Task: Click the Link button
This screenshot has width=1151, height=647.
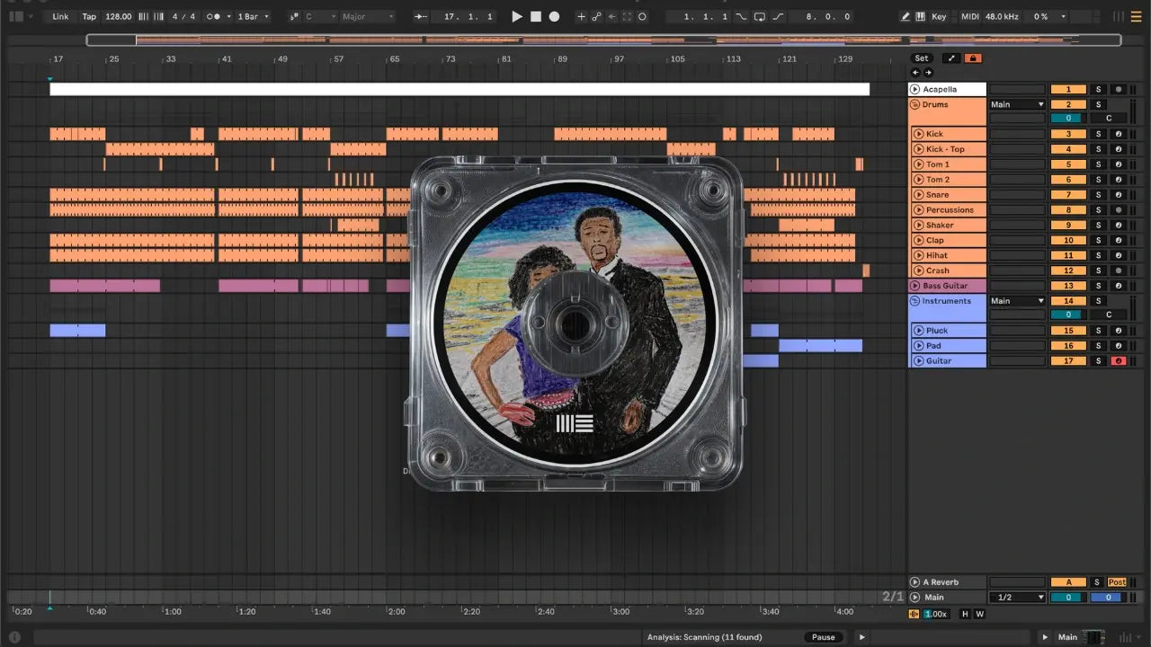Action: point(60,16)
